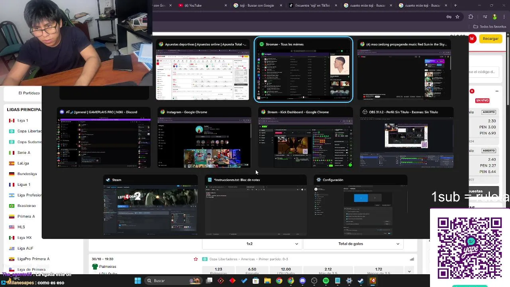Expand more markets chevron for Palmeiras match
Viewport: 510px width, 287px height.
(409, 271)
